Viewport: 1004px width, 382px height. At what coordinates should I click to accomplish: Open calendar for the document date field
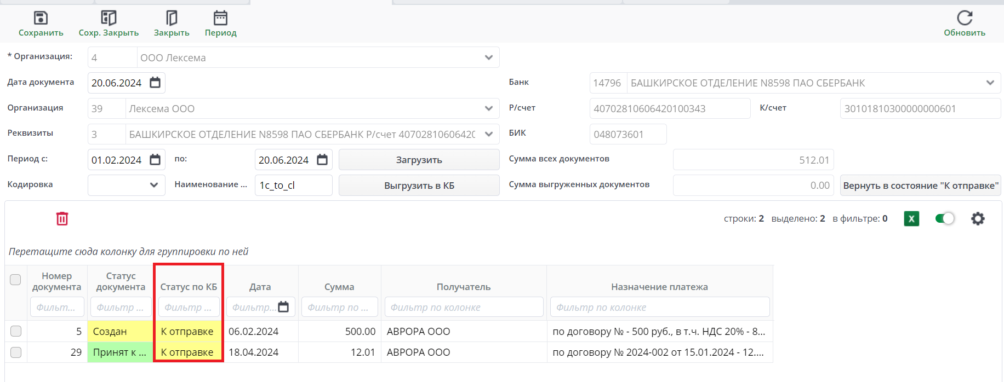click(155, 83)
